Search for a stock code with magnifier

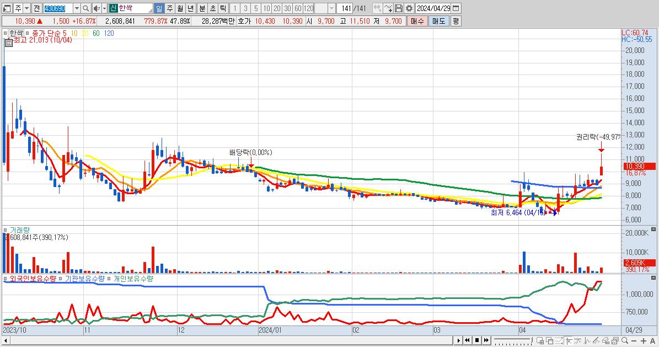[85, 8]
